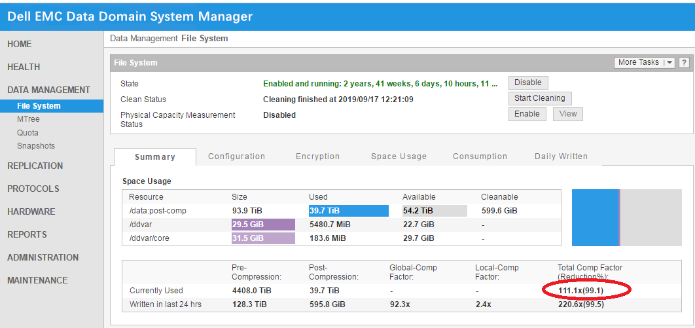Expand the ADMINISTRATION section
The image size is (695, 328).
coord(43,257)
